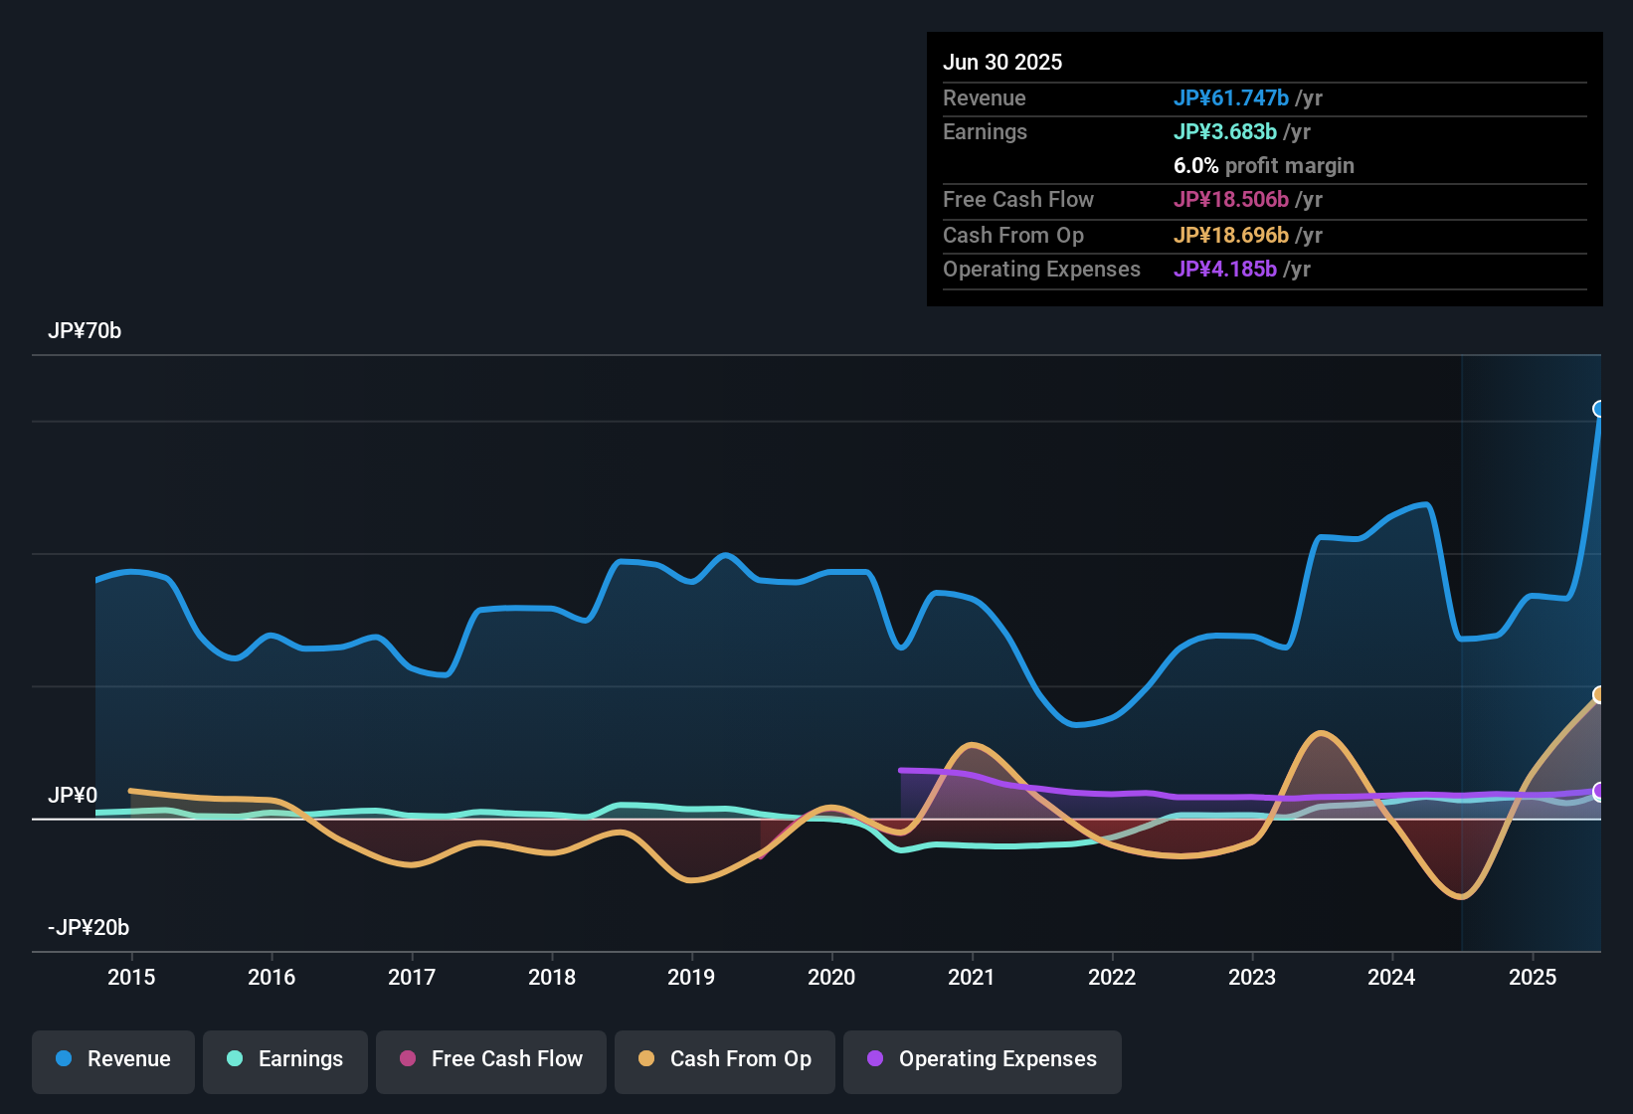Toggle Cash From Op legend item
The width and height of the screenshot is (1633, 1114).
pos(725,1059)
